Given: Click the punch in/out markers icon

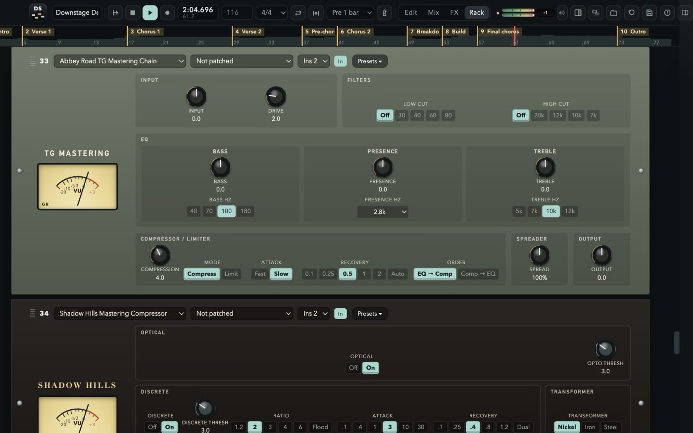Looking at the screenshot, I should pos(316,12).
